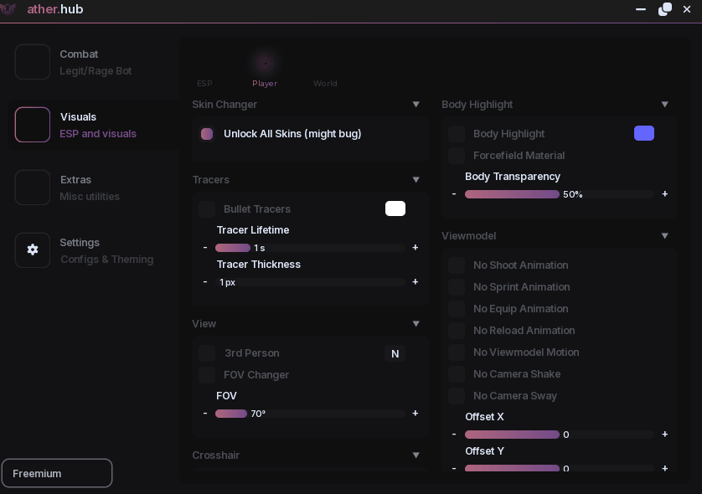This screenshot has width=702, height=494.
Task: Enable No Camera Shake
Action: tap(457, 374)
